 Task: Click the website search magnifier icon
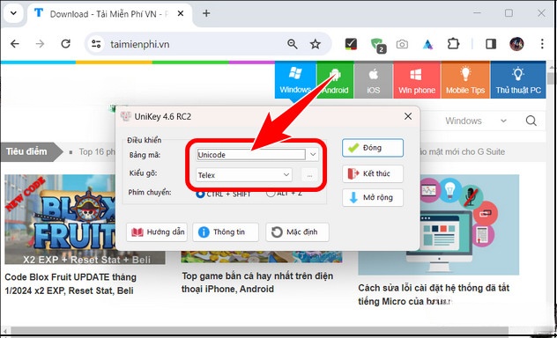(531, 121)
